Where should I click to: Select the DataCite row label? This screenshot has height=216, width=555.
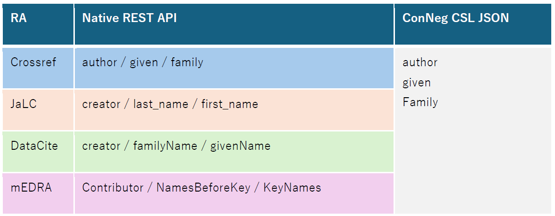click(x=34, y=146)
